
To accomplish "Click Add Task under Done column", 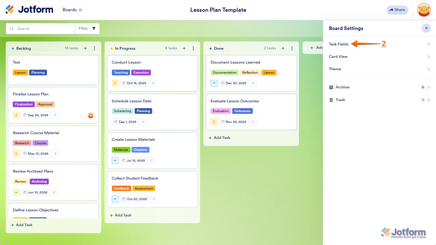I will click(219, 138).
